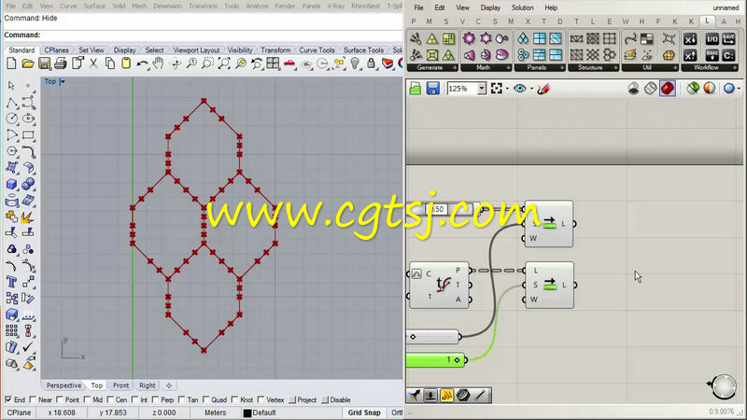The height and width of the screenshot is (420, 747).
Task: Enable the Mid object snap
Action: coord(87,399)
